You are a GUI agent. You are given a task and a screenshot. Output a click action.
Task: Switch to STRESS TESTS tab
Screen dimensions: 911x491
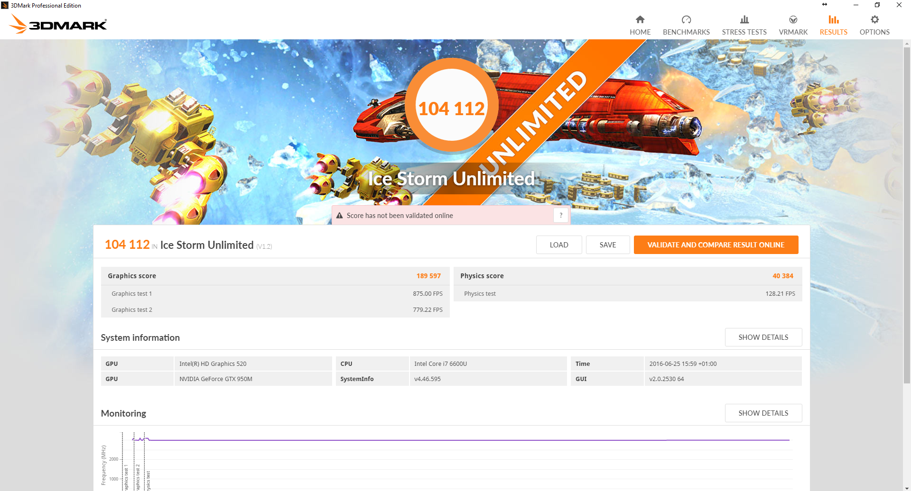[x=744, y=26]
